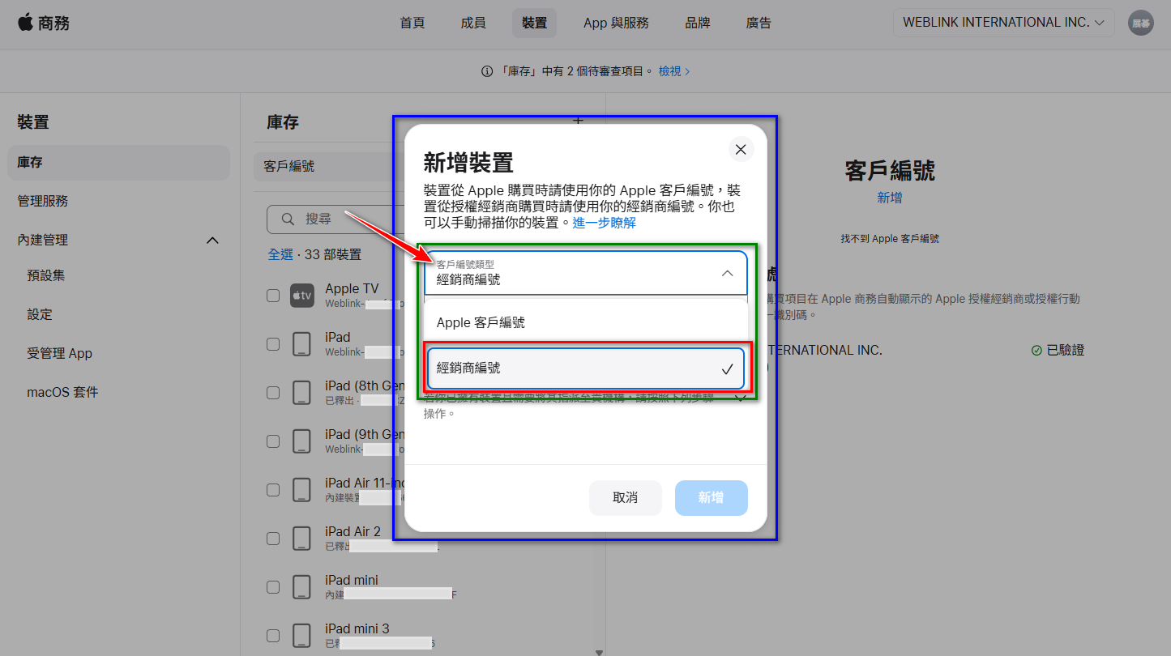Select the iPad mini 3 checkbox
The image size is (1171, 656).
273,636
